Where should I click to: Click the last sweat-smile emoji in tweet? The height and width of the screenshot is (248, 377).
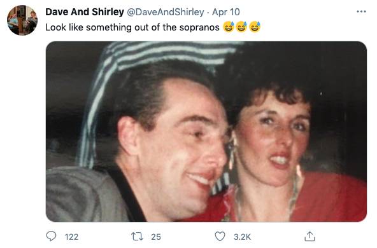click(x=255, y=27)
